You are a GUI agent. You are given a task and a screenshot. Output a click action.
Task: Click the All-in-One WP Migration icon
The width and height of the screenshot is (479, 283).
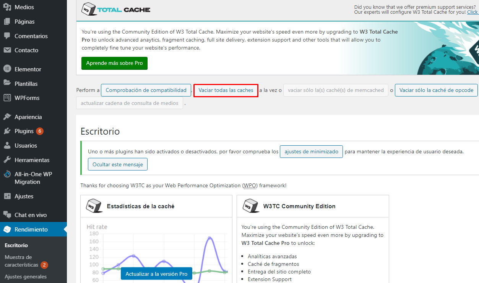tap(7, 174)
